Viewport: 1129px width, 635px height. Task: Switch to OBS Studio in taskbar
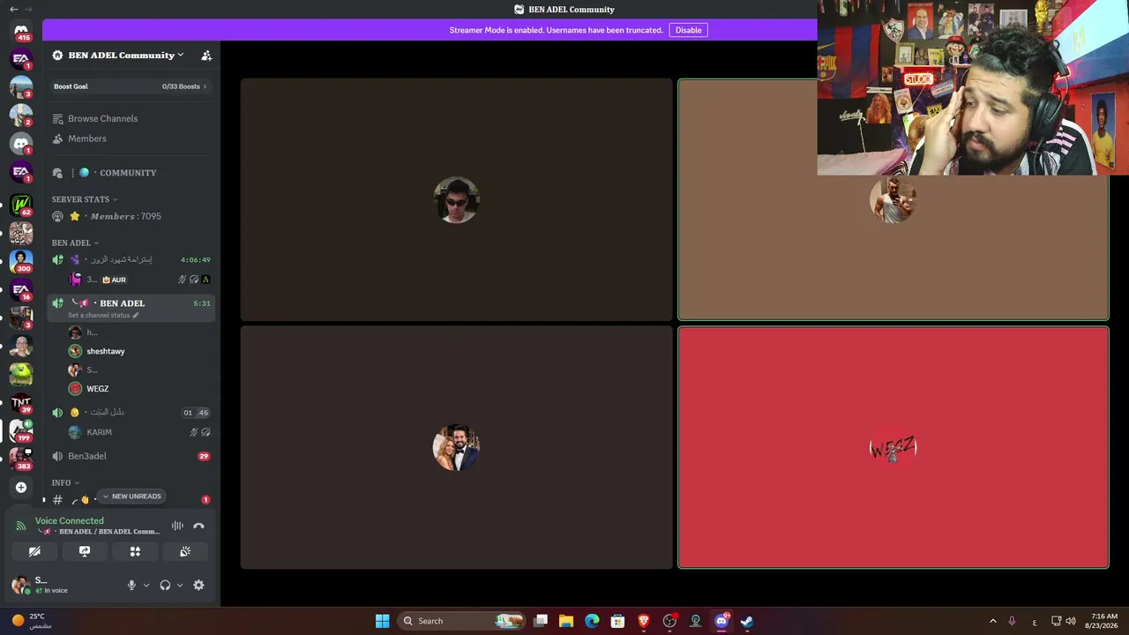669,621
